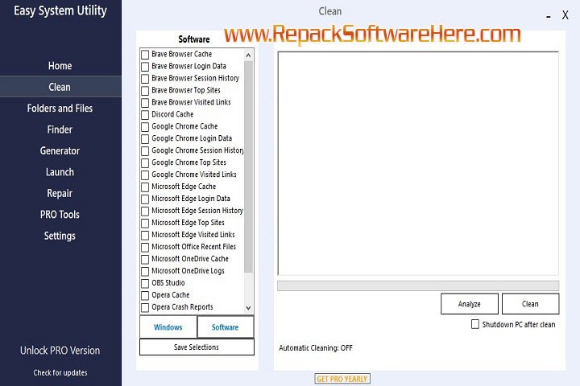Open the Launch section
The height and width of the screenshot is (386, 580).
60,172
